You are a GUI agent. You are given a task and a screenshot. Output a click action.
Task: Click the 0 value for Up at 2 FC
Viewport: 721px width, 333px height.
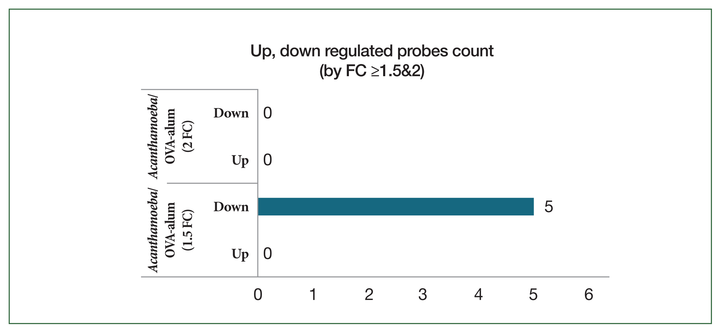267,160
